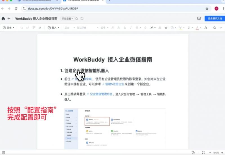Toggle bold formatting in the toolbar
This screenshot has width=225, height=155.
click(x=125, y=28)
